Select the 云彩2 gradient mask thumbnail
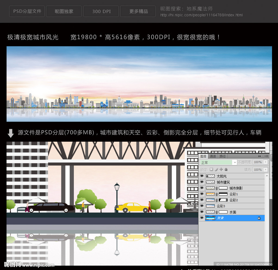This screenshot has height=270, width=278. pos(223,200)
